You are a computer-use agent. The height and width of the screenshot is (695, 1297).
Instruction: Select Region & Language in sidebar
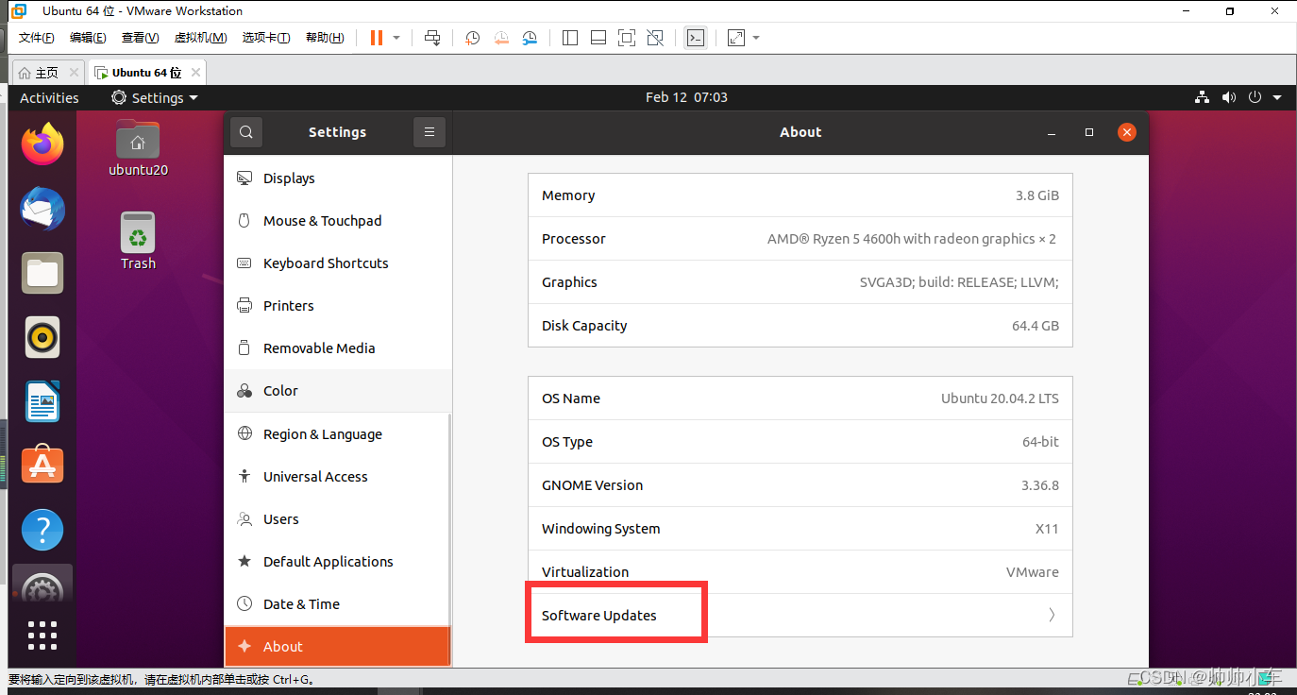(338, 434)
